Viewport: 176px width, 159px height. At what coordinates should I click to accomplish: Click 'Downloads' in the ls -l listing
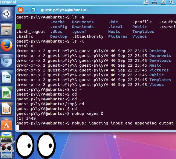(160, 60)
